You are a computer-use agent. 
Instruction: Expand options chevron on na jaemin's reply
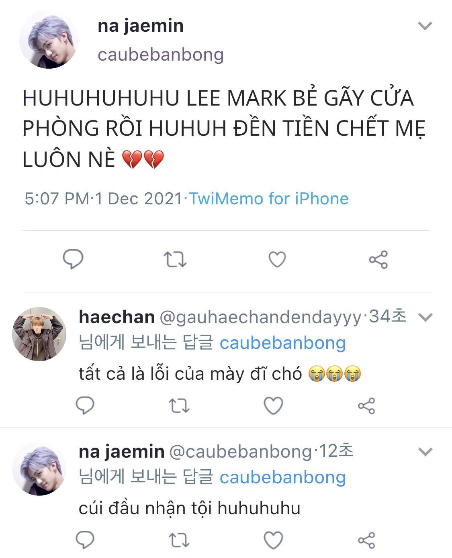tap(425, 452)
